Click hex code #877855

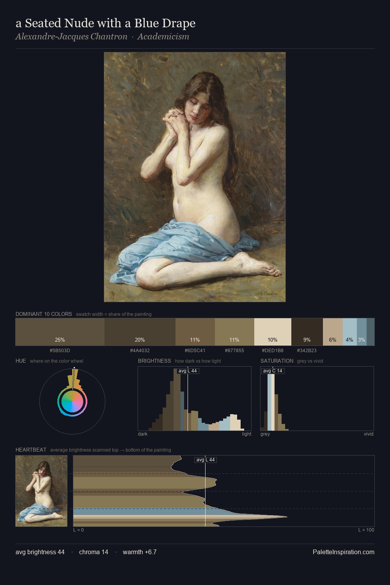pyautogui.click(x=234, y=351)
